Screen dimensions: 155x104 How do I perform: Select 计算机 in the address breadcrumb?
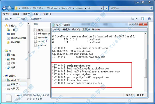tap(25, 8)
